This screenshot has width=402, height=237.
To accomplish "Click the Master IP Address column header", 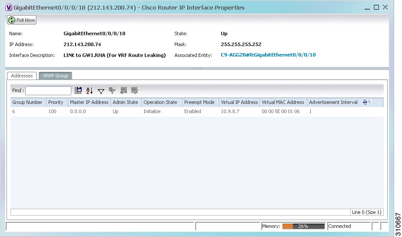I will click(89, 102).
